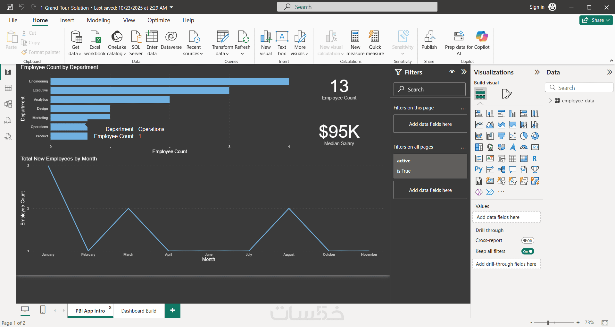This screenshot has height=327, width=615.
Task: Open Table view in left sidebar
Action: click(8, 88)
